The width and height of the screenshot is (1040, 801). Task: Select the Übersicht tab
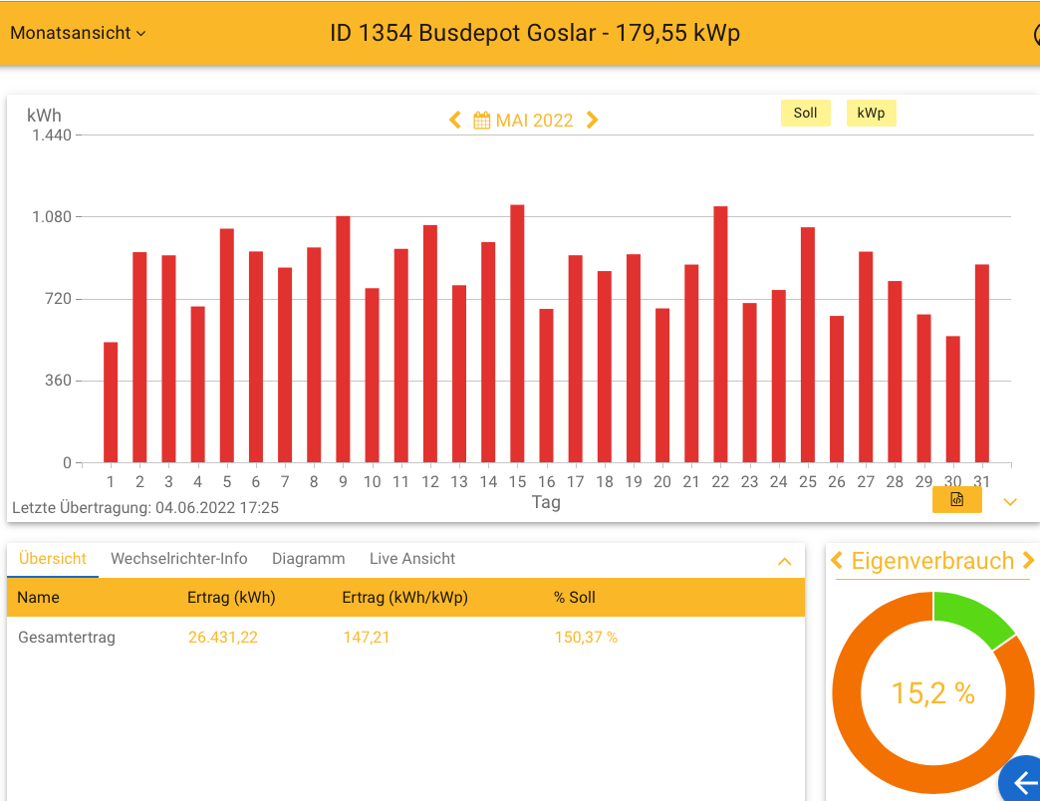[x=53, y=559]
